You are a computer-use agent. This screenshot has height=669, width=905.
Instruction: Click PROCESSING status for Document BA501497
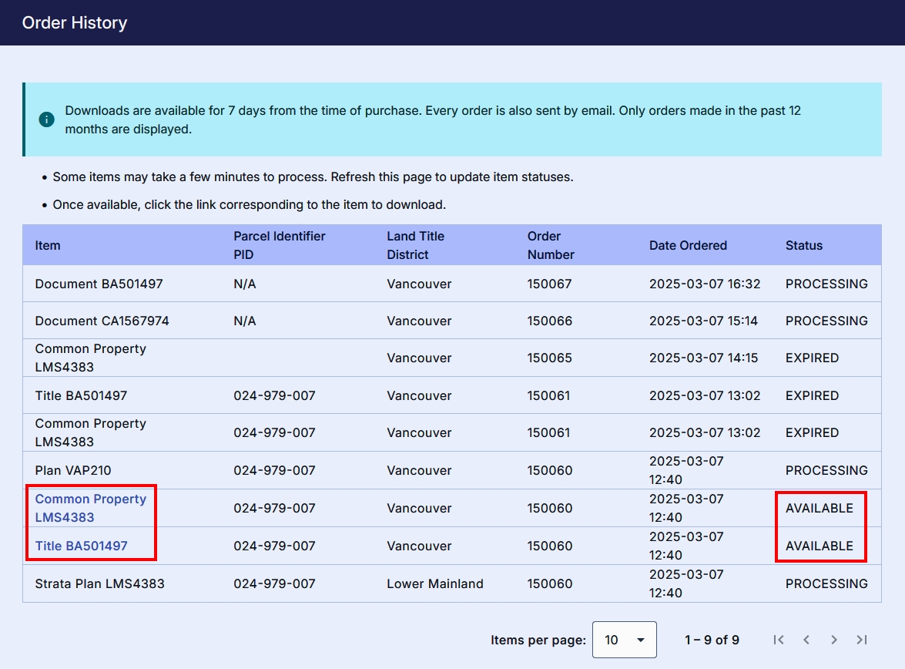826,284
